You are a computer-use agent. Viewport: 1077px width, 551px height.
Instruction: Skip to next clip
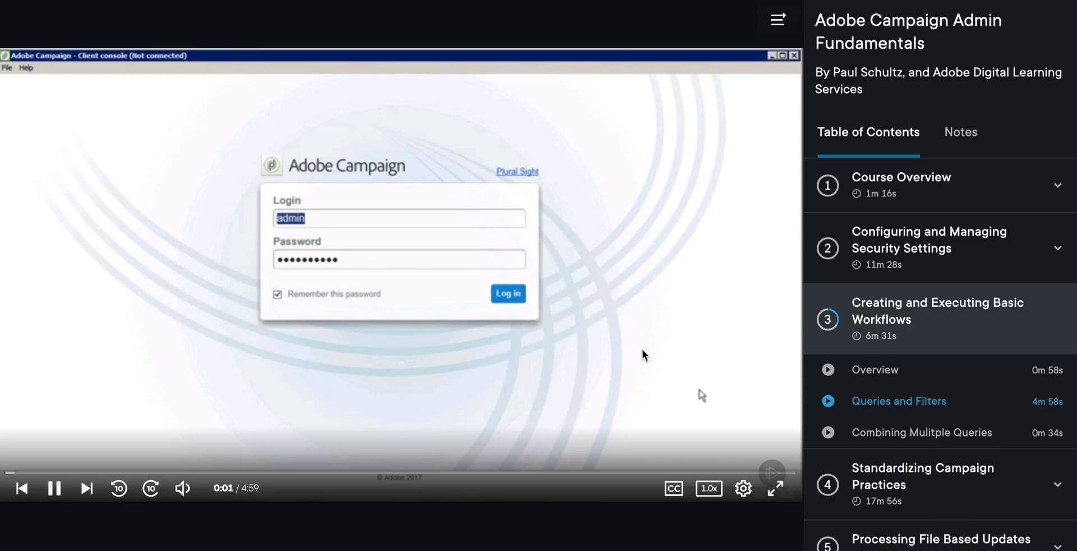pyautogui.click(x=86, y=489)
